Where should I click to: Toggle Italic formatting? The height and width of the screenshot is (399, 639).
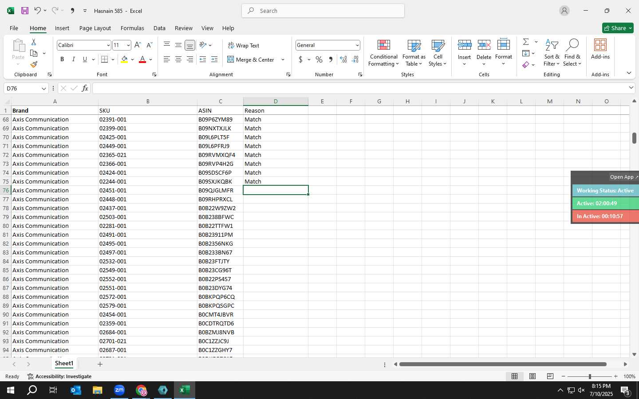74,59
